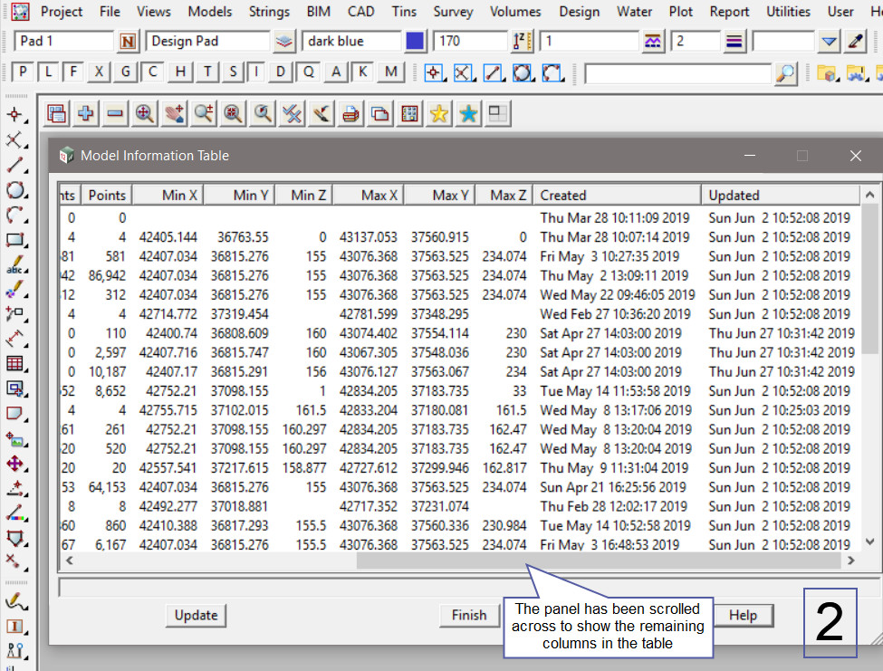The image size is (883, 671).
Task: Open the Survey menu
Action: (453, 12)
